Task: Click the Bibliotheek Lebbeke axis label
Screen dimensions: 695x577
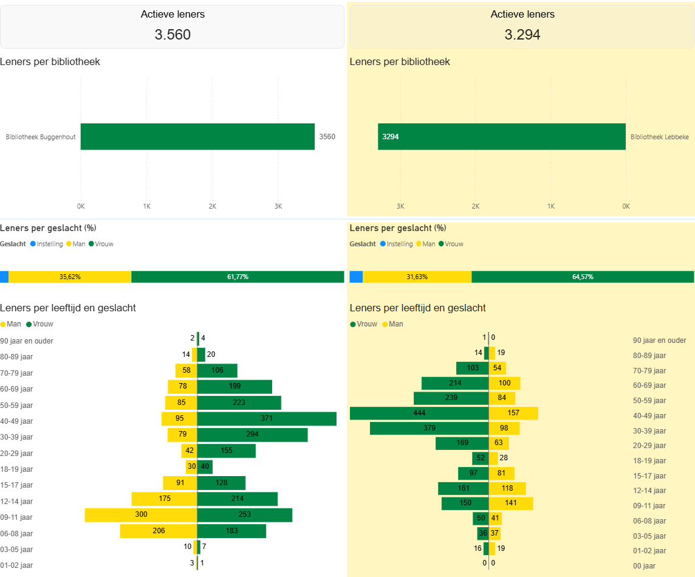Action: (x=659, y=137)
